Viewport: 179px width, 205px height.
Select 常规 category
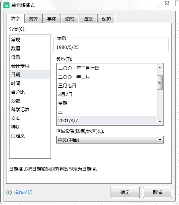click(x=30, y=39)
